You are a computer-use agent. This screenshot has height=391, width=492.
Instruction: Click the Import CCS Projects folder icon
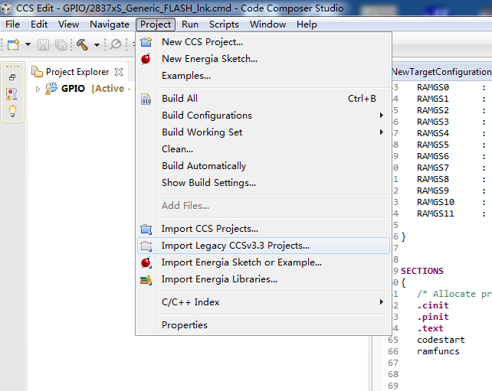click(x=146, y=230)
